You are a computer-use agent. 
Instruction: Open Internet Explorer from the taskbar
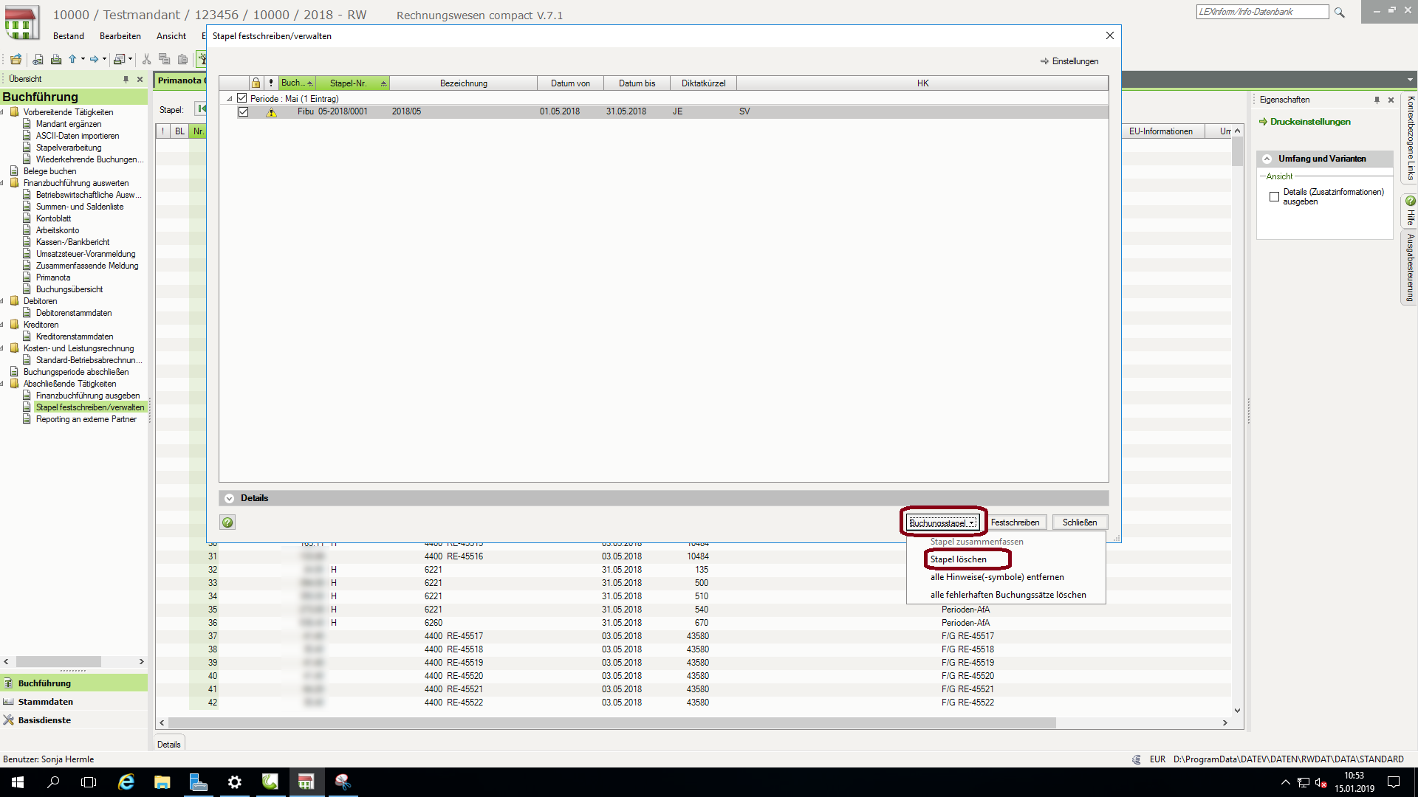click(126, 782)
